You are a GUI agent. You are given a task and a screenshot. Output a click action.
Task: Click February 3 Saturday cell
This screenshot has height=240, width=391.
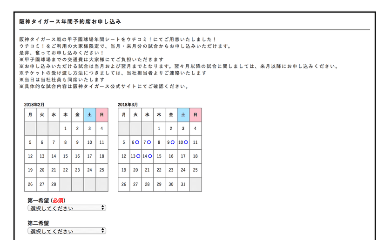pyautogui.click(x=89, y=128)
